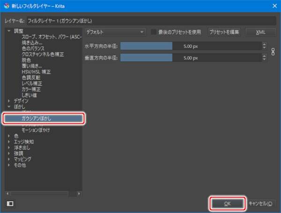Select the ガウシアンぼかし filter

(x=43, y=118)
